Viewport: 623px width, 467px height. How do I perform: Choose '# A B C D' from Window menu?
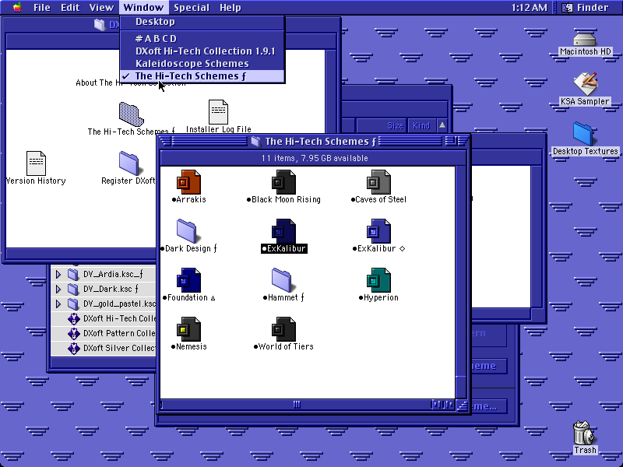pyautogui.click(x=202, y=38)
